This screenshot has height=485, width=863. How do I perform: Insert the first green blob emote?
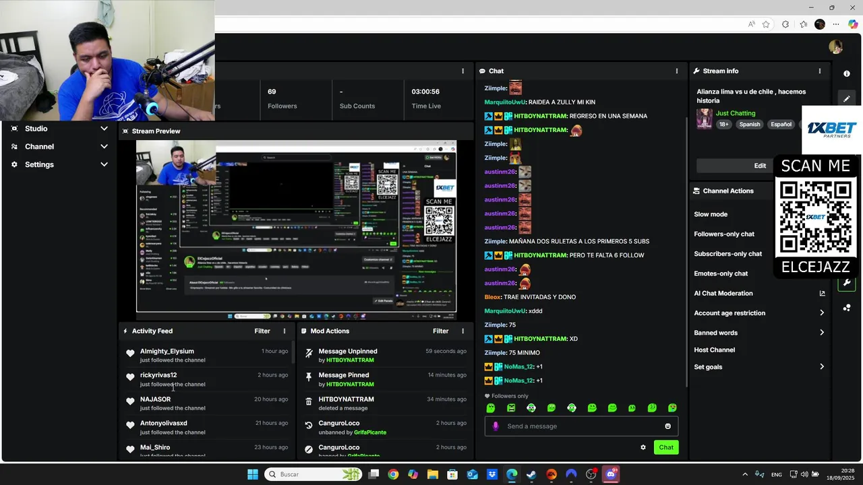click(491, 408)
